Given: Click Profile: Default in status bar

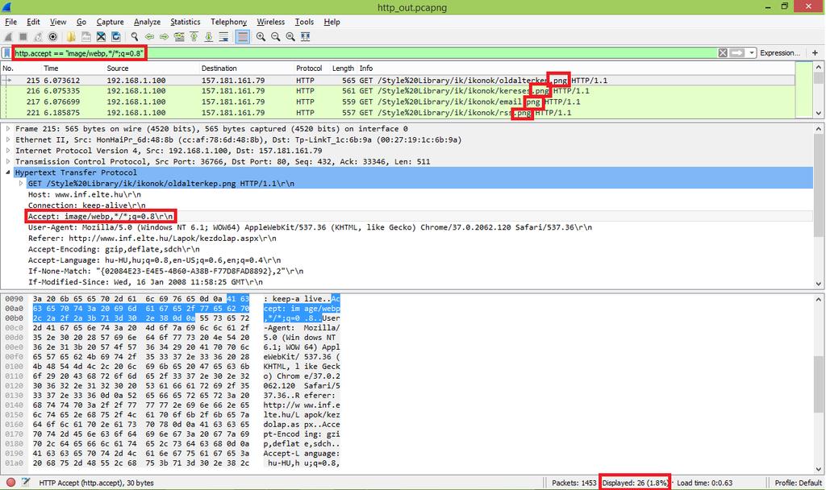Looking at the screenshot, I should pyautogui.click(x=798, y=483).
